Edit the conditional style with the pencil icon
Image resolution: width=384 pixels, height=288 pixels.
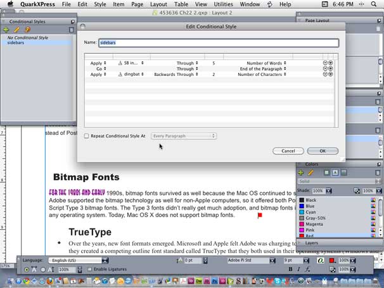[16, 30]
